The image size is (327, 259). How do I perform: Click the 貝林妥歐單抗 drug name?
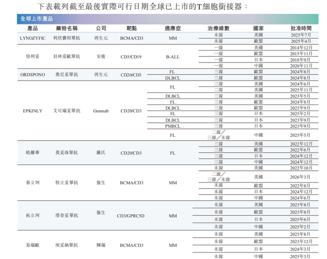point(66,56)
